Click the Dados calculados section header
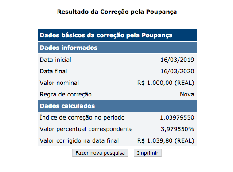The width and height of the screenshot is (233, 172). coord(117,106)
